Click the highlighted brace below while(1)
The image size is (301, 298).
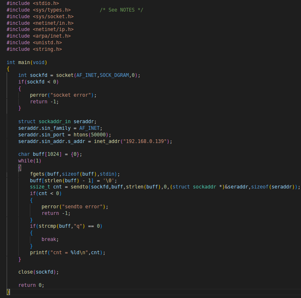click(x=20, y=168)
